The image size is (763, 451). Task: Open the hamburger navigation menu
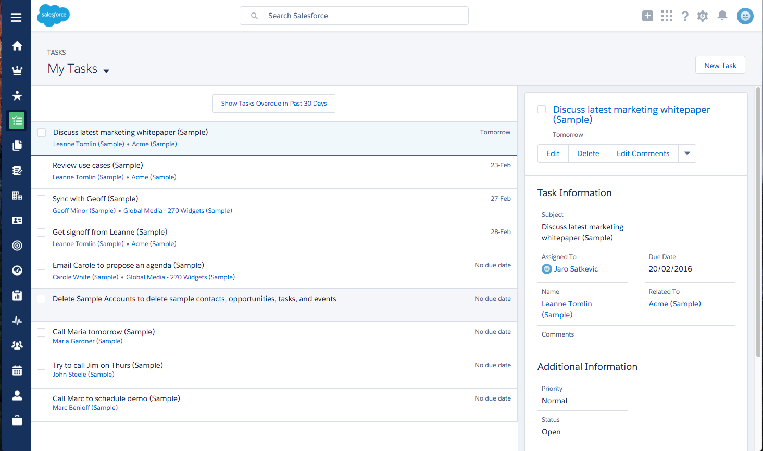click(x=16, y=18)
